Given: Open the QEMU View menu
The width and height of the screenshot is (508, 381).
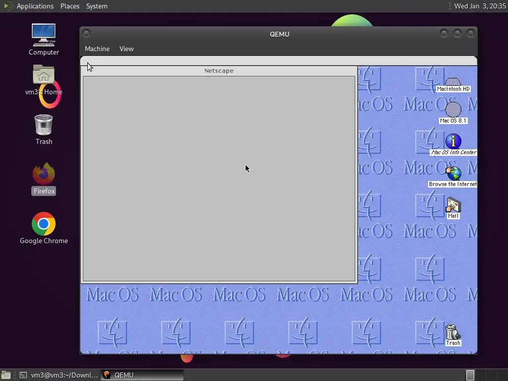Looking at the screenshot, I should 127,49.
